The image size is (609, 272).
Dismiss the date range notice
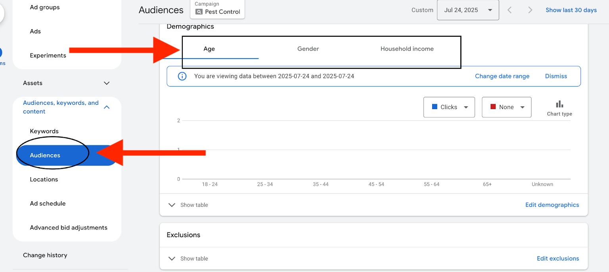(x=556, y=76)
